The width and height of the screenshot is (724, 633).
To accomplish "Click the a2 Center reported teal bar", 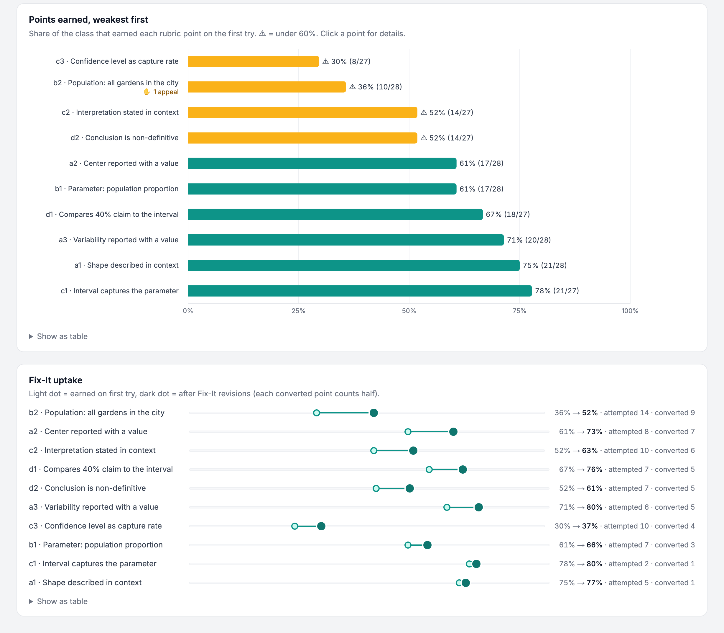I will coord(322,163).
